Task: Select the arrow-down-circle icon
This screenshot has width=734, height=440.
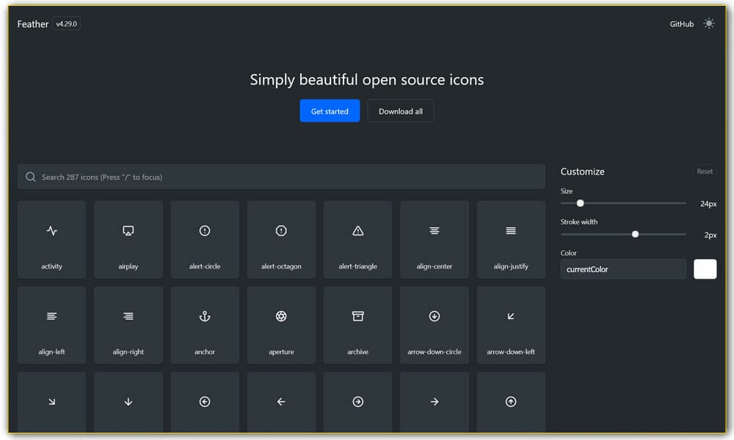Action: point(434,325)
